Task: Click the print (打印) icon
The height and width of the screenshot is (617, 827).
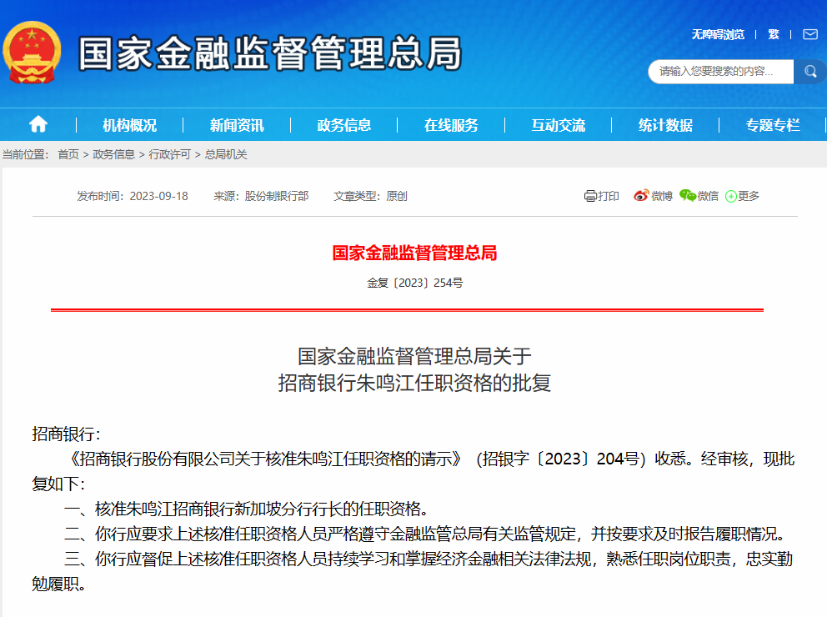Action: (590, 196)
